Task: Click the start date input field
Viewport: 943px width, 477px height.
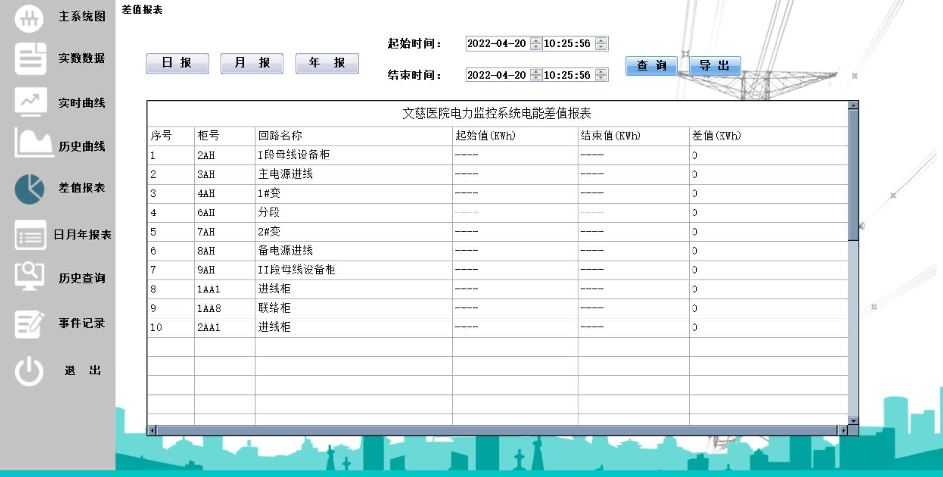Action: (x=496, y=43)
